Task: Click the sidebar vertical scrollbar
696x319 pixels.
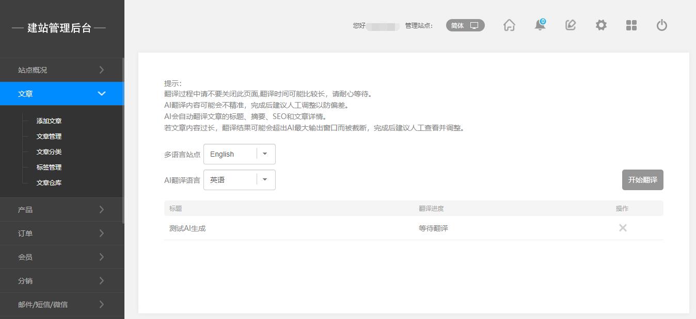Action: (x=123, y=140)
